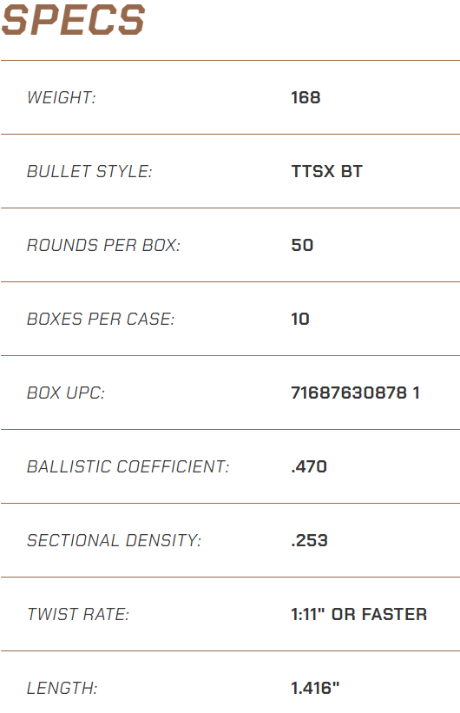
Task: Click the TTSX BT bullet style value
Action: click(x=327, y=171)
